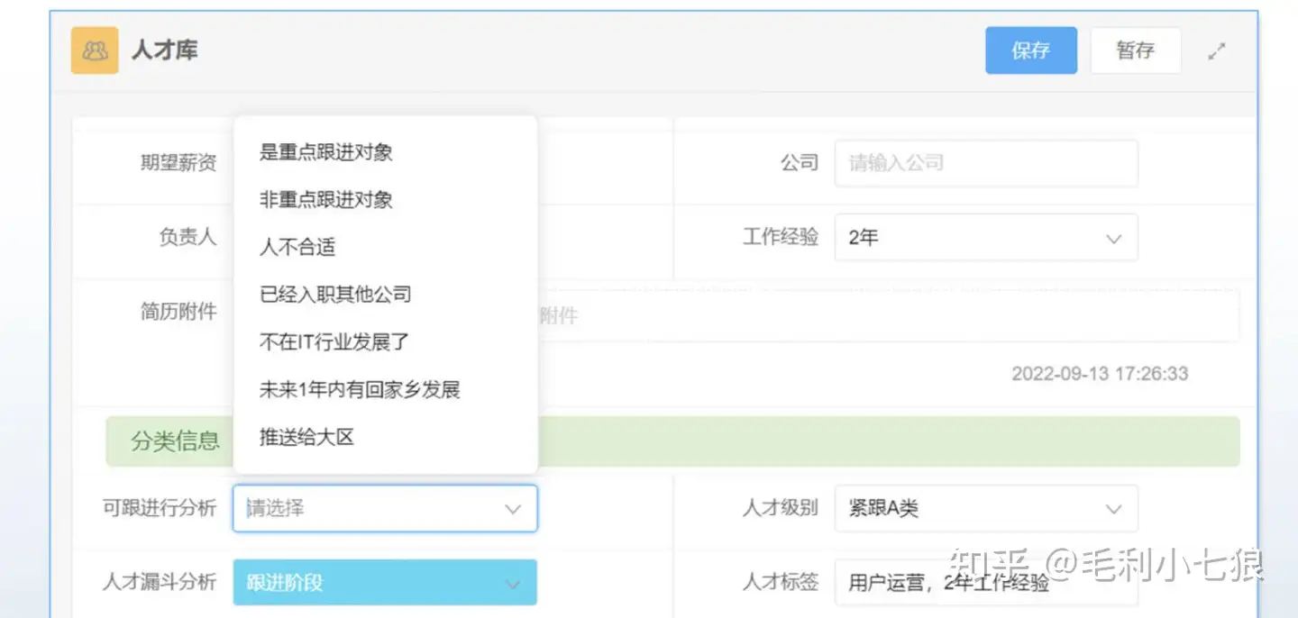Click the fullscreen expand arrows icon
1298x618 pixels.
(x=1217, y=51)
